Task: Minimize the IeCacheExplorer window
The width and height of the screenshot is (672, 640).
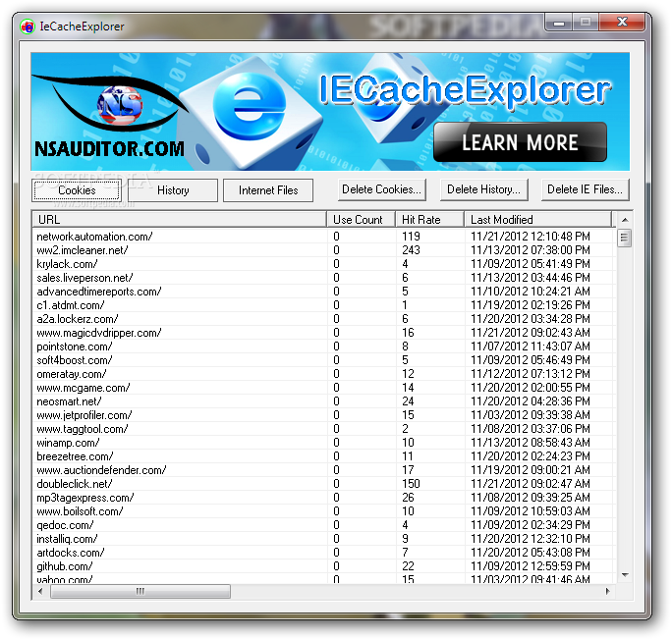Action: 559,23
